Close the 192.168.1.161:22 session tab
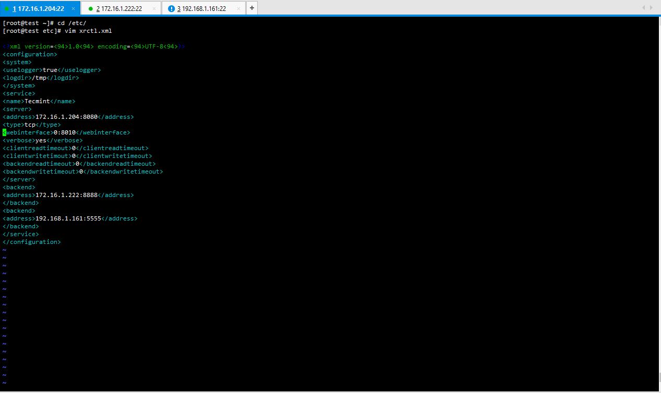 (238, 8)
